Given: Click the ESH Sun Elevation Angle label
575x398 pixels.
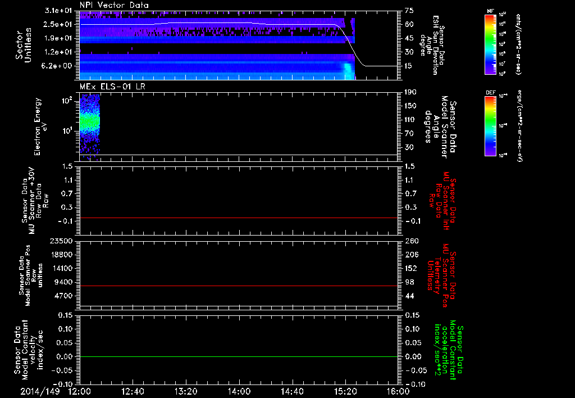Looking at the screenshot, I should point(432,45).
